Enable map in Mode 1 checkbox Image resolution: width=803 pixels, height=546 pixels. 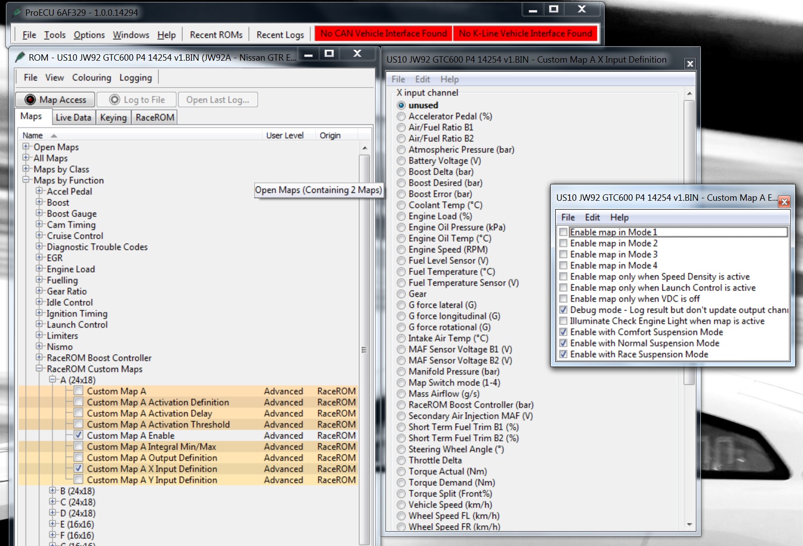pos(563,232)
